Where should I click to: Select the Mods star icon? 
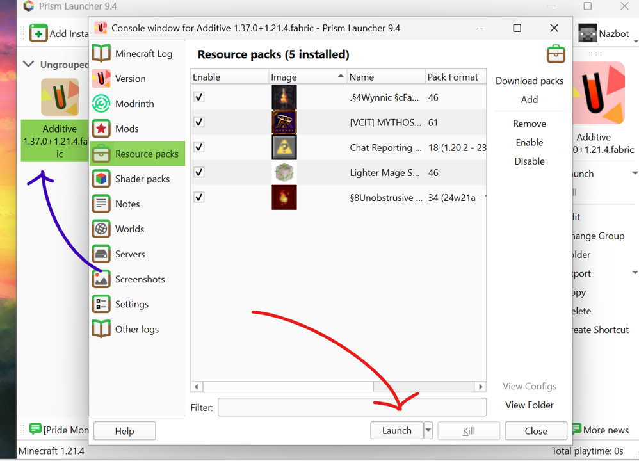click(x=101, y=129)
